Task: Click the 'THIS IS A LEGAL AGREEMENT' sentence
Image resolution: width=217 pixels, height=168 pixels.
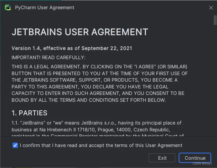Action: pyautogui.click(x=46, y=67)
